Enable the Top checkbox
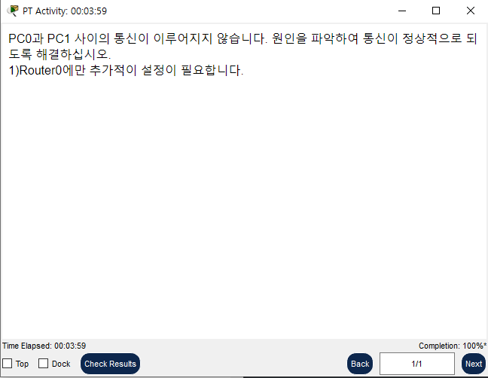The height and width of the screenshot is (378, 488). [x=8, y=364]
